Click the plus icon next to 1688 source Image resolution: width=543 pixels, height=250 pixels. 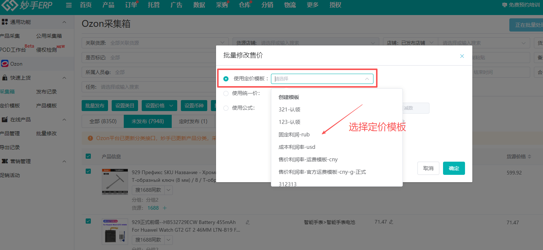(164, 208)
